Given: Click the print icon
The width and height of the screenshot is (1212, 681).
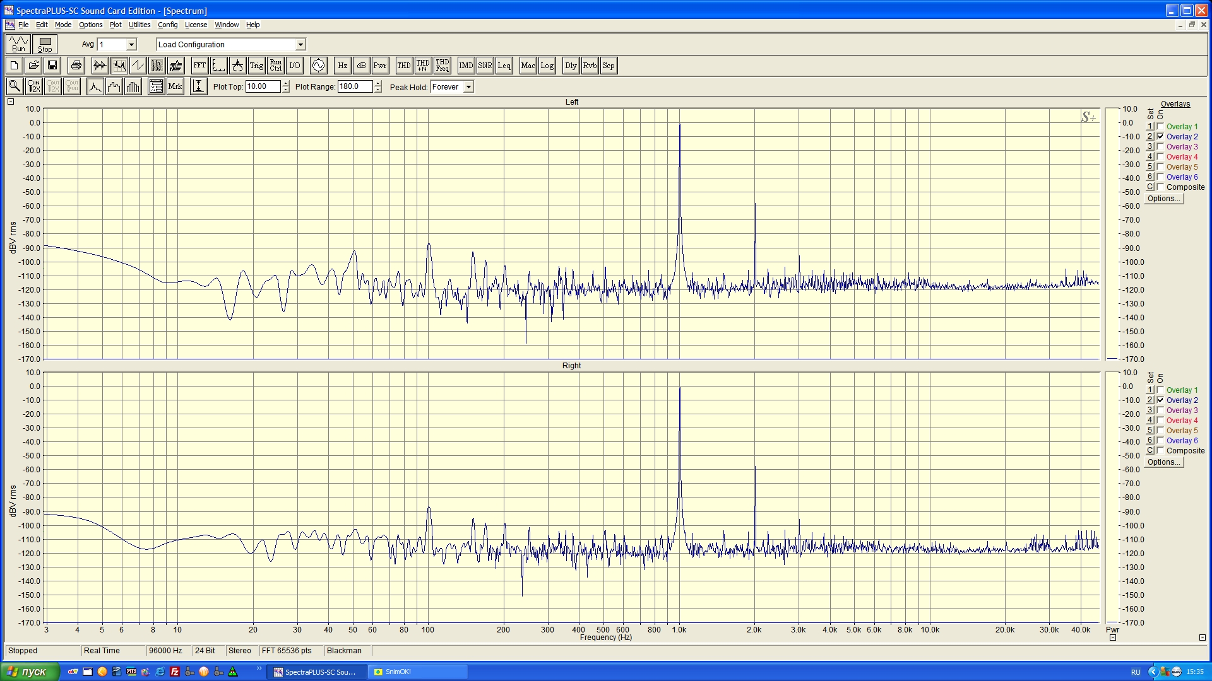Looking at the screenshot, I should pyautogui.click(x=76, y=66).
